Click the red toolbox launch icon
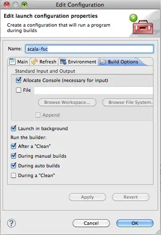 143,27
